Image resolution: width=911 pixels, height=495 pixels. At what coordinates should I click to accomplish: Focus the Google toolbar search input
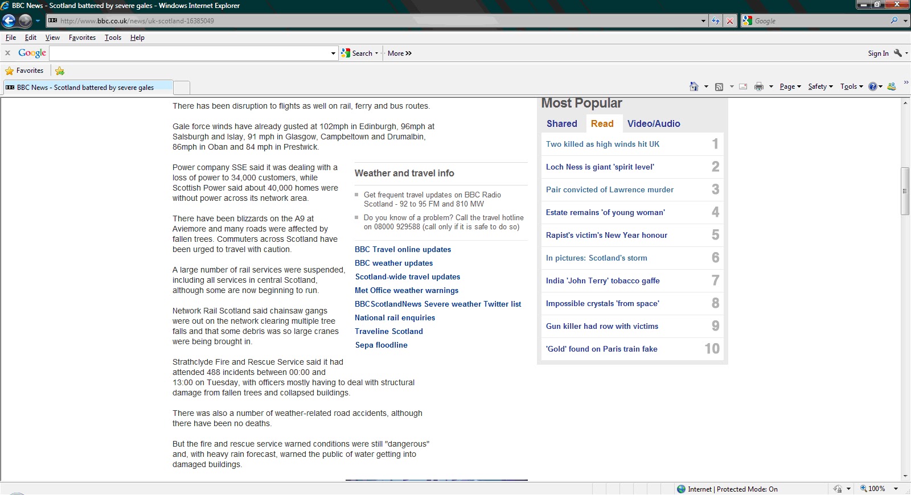click(x=190, y=53)
